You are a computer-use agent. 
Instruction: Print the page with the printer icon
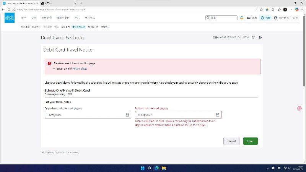tap(260, 37)
